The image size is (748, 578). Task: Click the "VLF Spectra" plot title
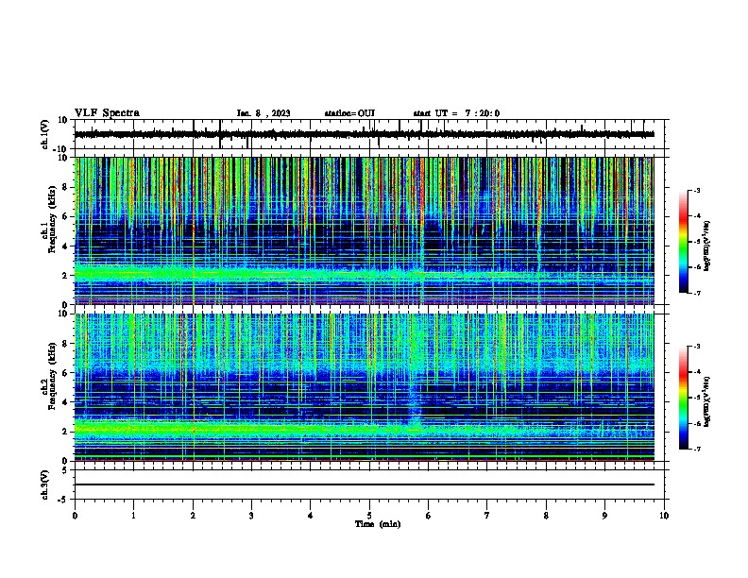[107, 113]
